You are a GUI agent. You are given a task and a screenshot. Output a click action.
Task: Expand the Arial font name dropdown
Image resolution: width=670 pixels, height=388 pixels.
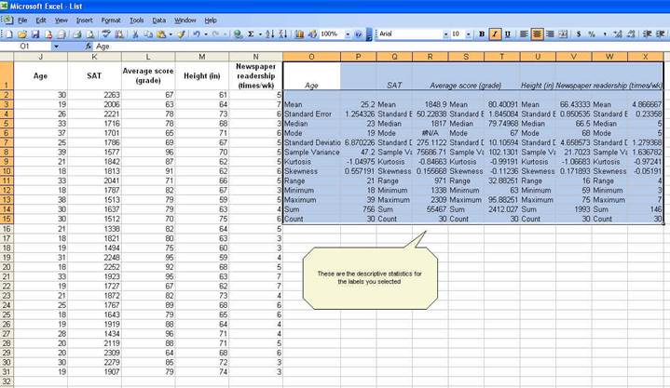(x=444, y=33)
